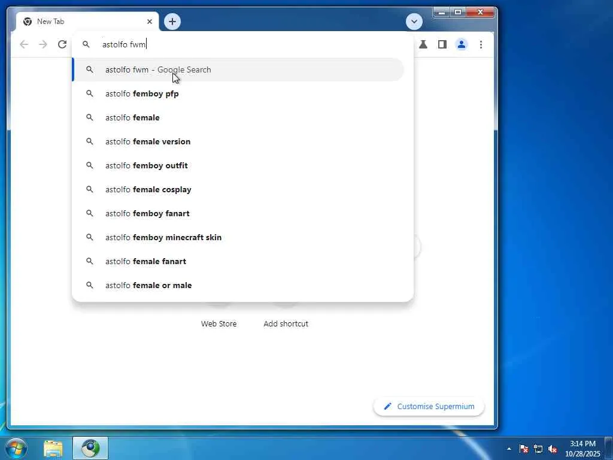Click the Show desktop strip
613x460 pixels.
click(x=609, y=448)
